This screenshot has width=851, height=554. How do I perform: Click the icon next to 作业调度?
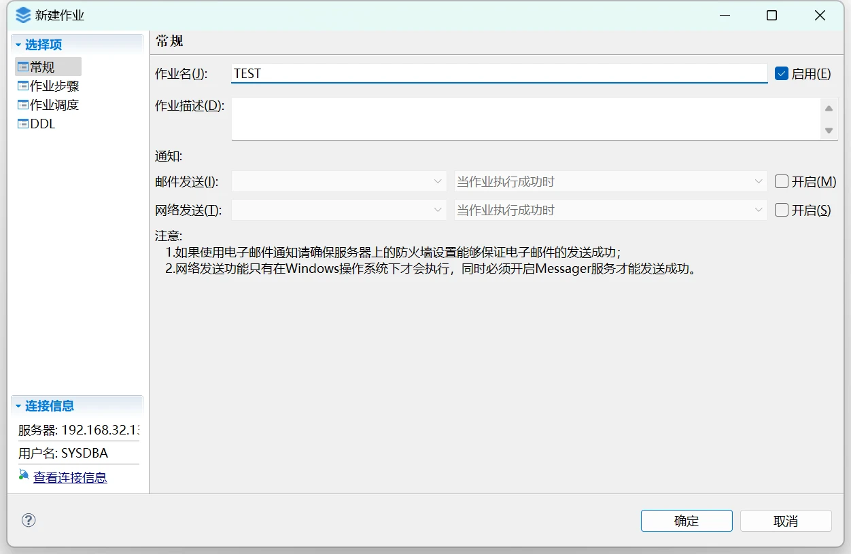[23, 105]
